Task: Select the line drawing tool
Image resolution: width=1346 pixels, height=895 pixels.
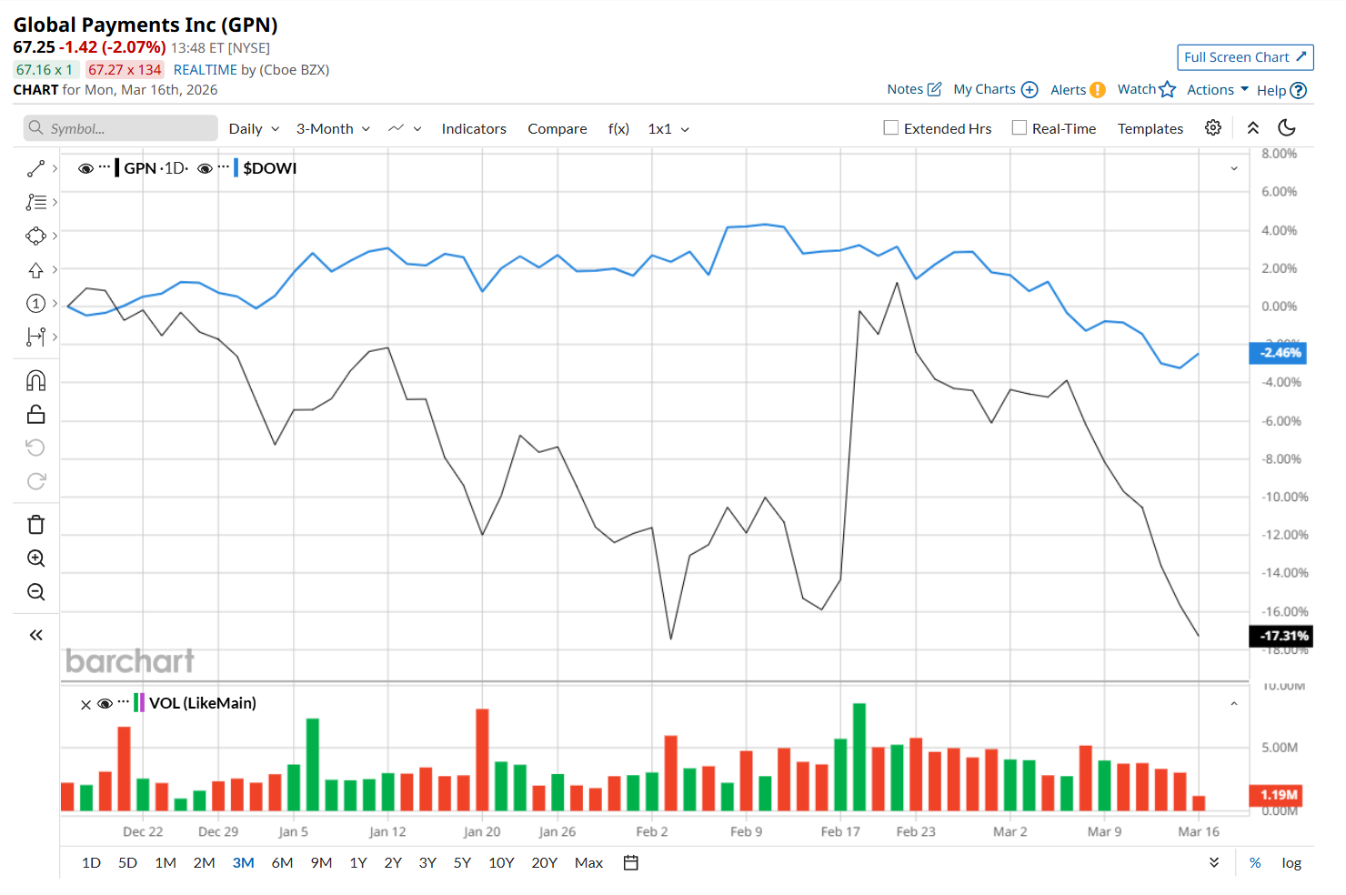Action: coord(35,169)
